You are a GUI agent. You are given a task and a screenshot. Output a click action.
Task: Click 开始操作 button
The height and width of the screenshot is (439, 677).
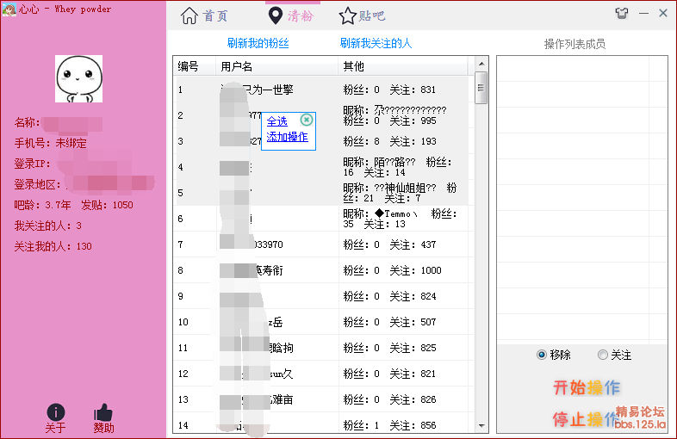[x=587, y=387]
